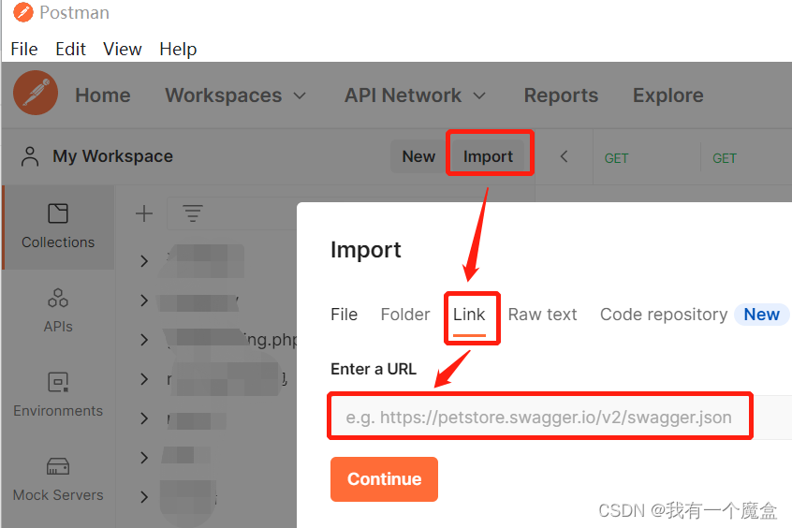This screenshot has width=792, height=528.
Task: Switch to the Folder tab in Import dialog
Action: coord(405,315)
